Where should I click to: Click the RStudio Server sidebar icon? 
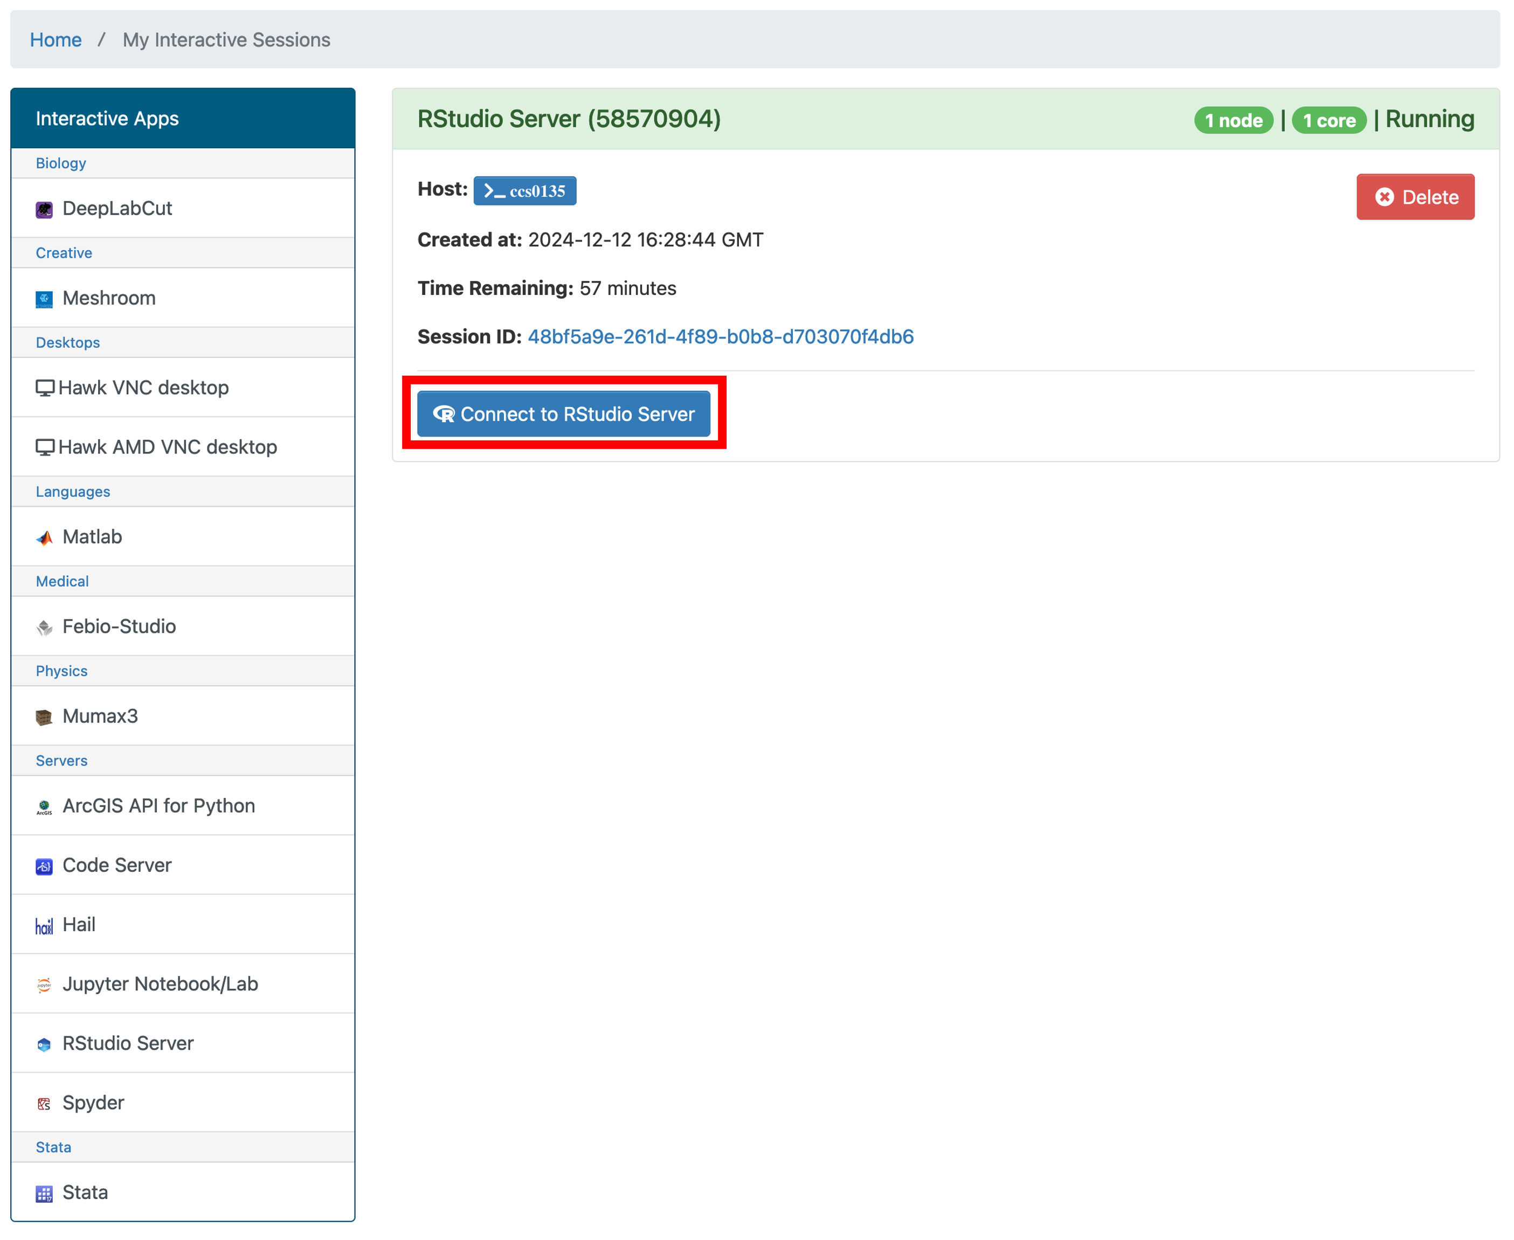point(44,1044)
